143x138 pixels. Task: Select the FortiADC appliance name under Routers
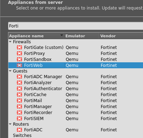pos(33,130)
